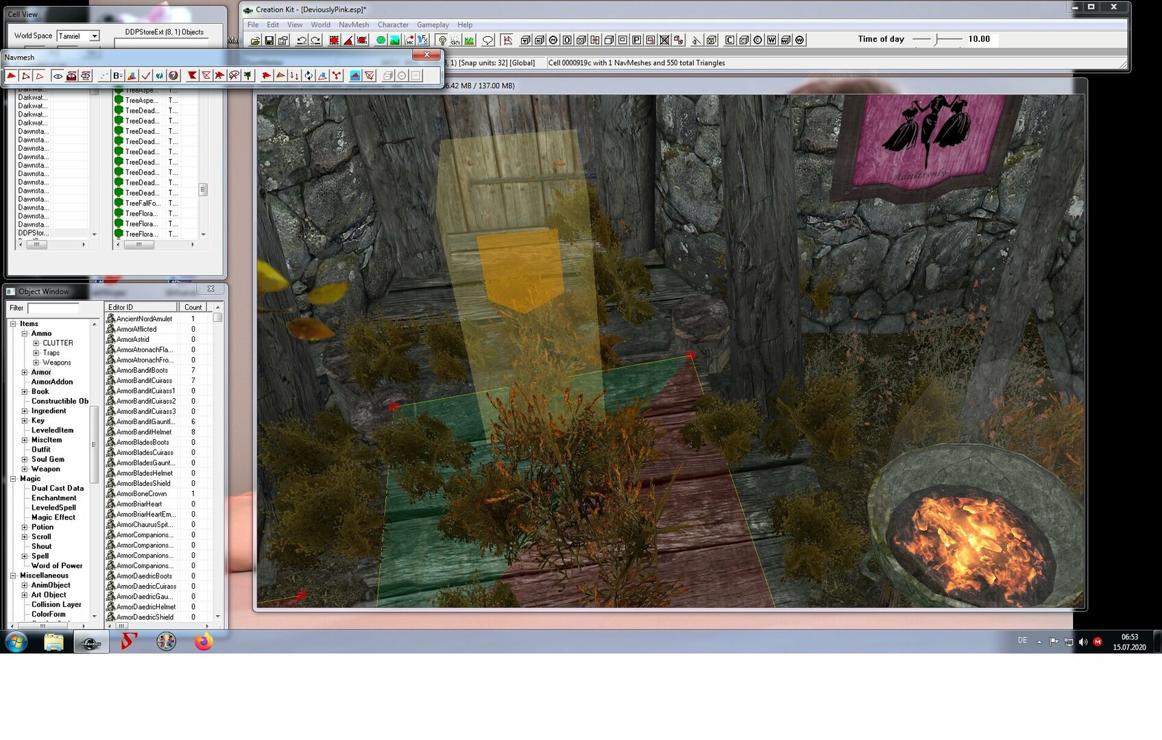Select the Shout category
The height and width of the screenshot is (740, 1162).
point(42,546)
